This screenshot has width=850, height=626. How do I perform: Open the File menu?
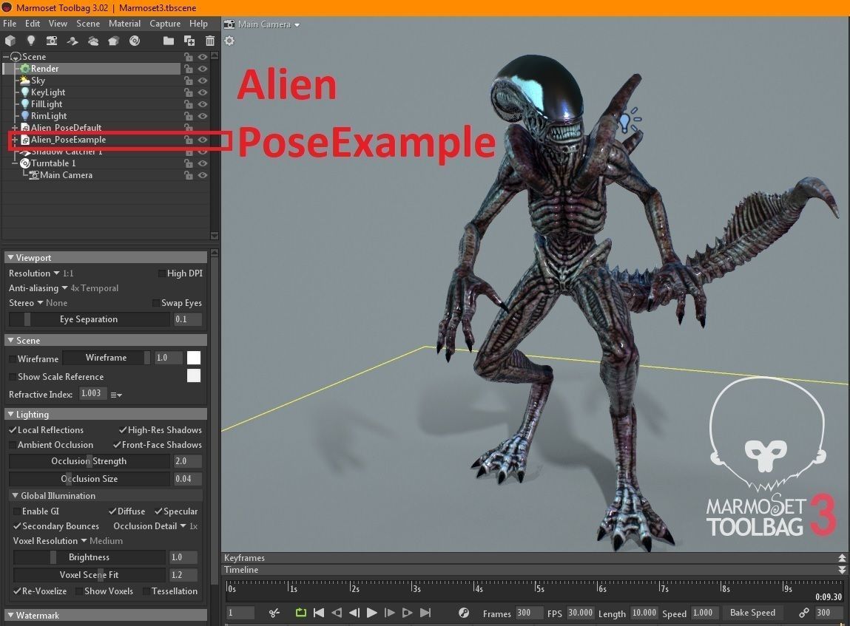tap(10, 24)
